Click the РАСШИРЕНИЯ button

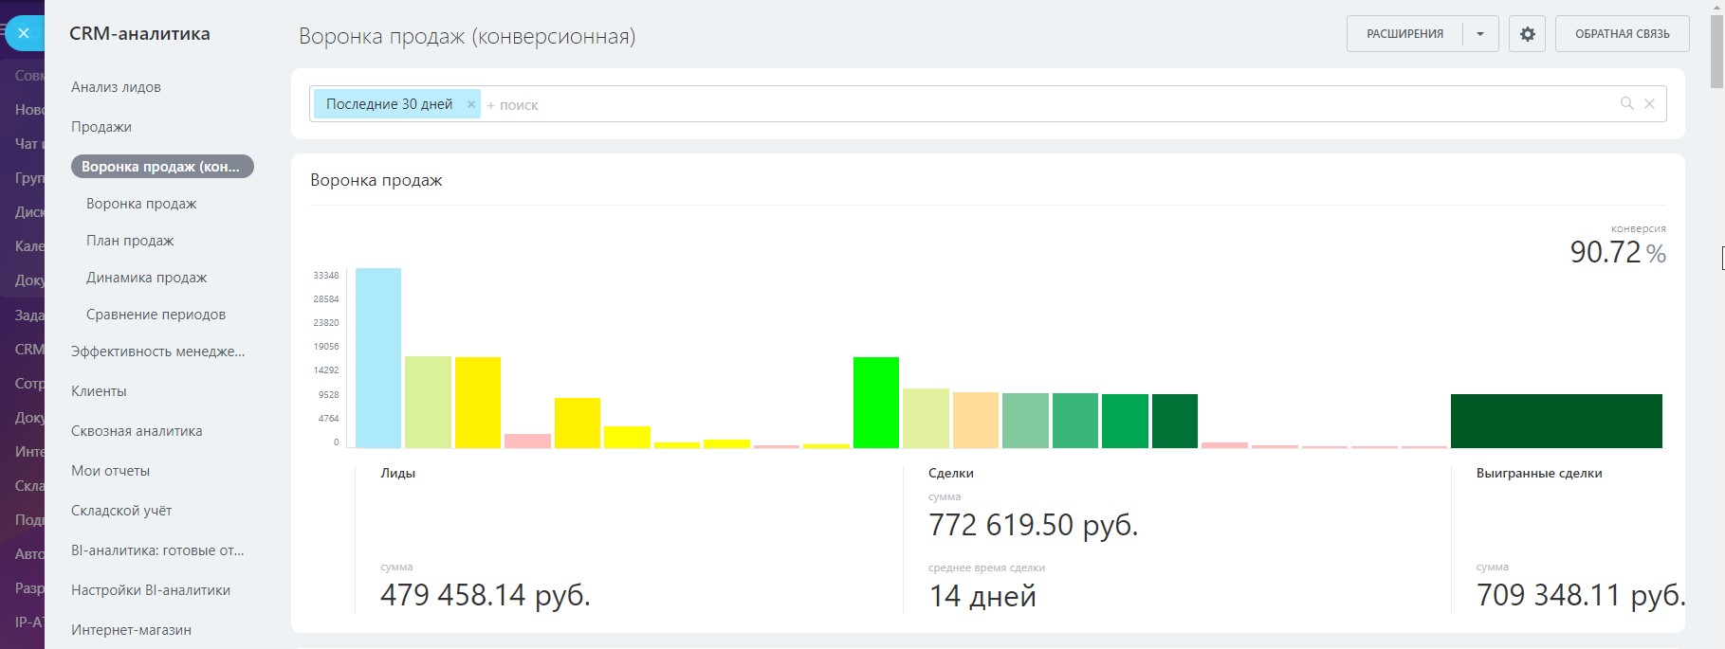pyautogui.click(x=1404, y=34)
